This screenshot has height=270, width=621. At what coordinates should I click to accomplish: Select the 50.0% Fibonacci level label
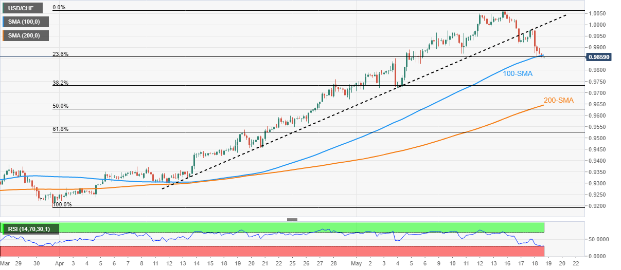[60, 106]
